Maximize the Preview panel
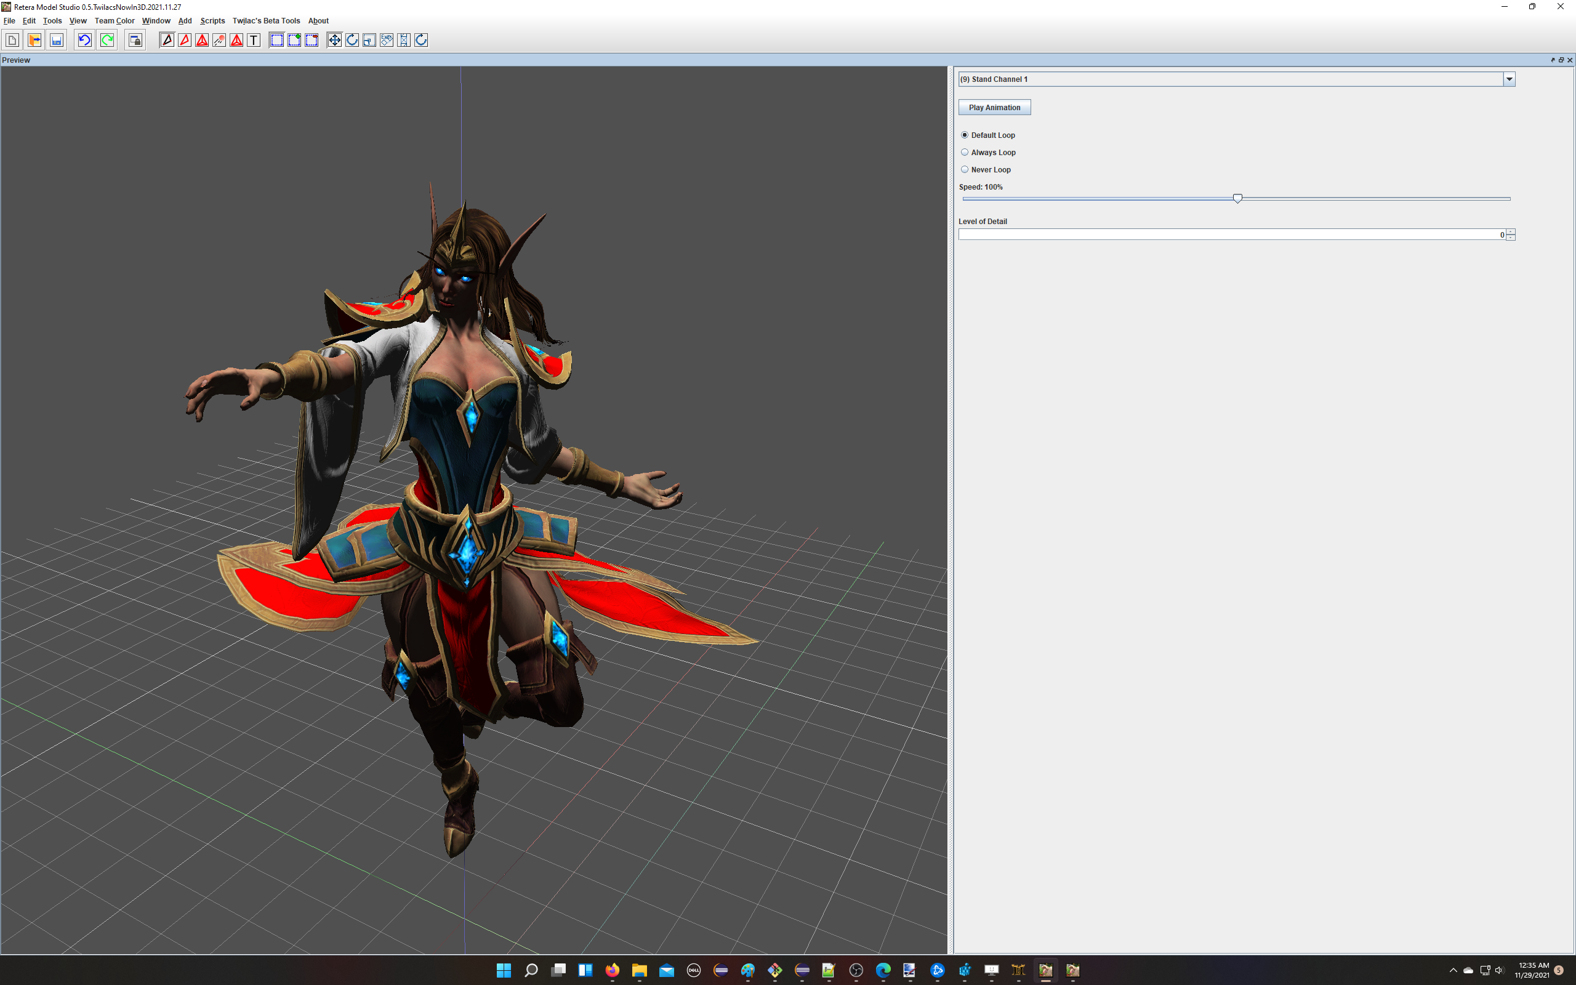The width and height of the screenshot is (1576, 985). pyautogui.click(x=1561, y=60)
